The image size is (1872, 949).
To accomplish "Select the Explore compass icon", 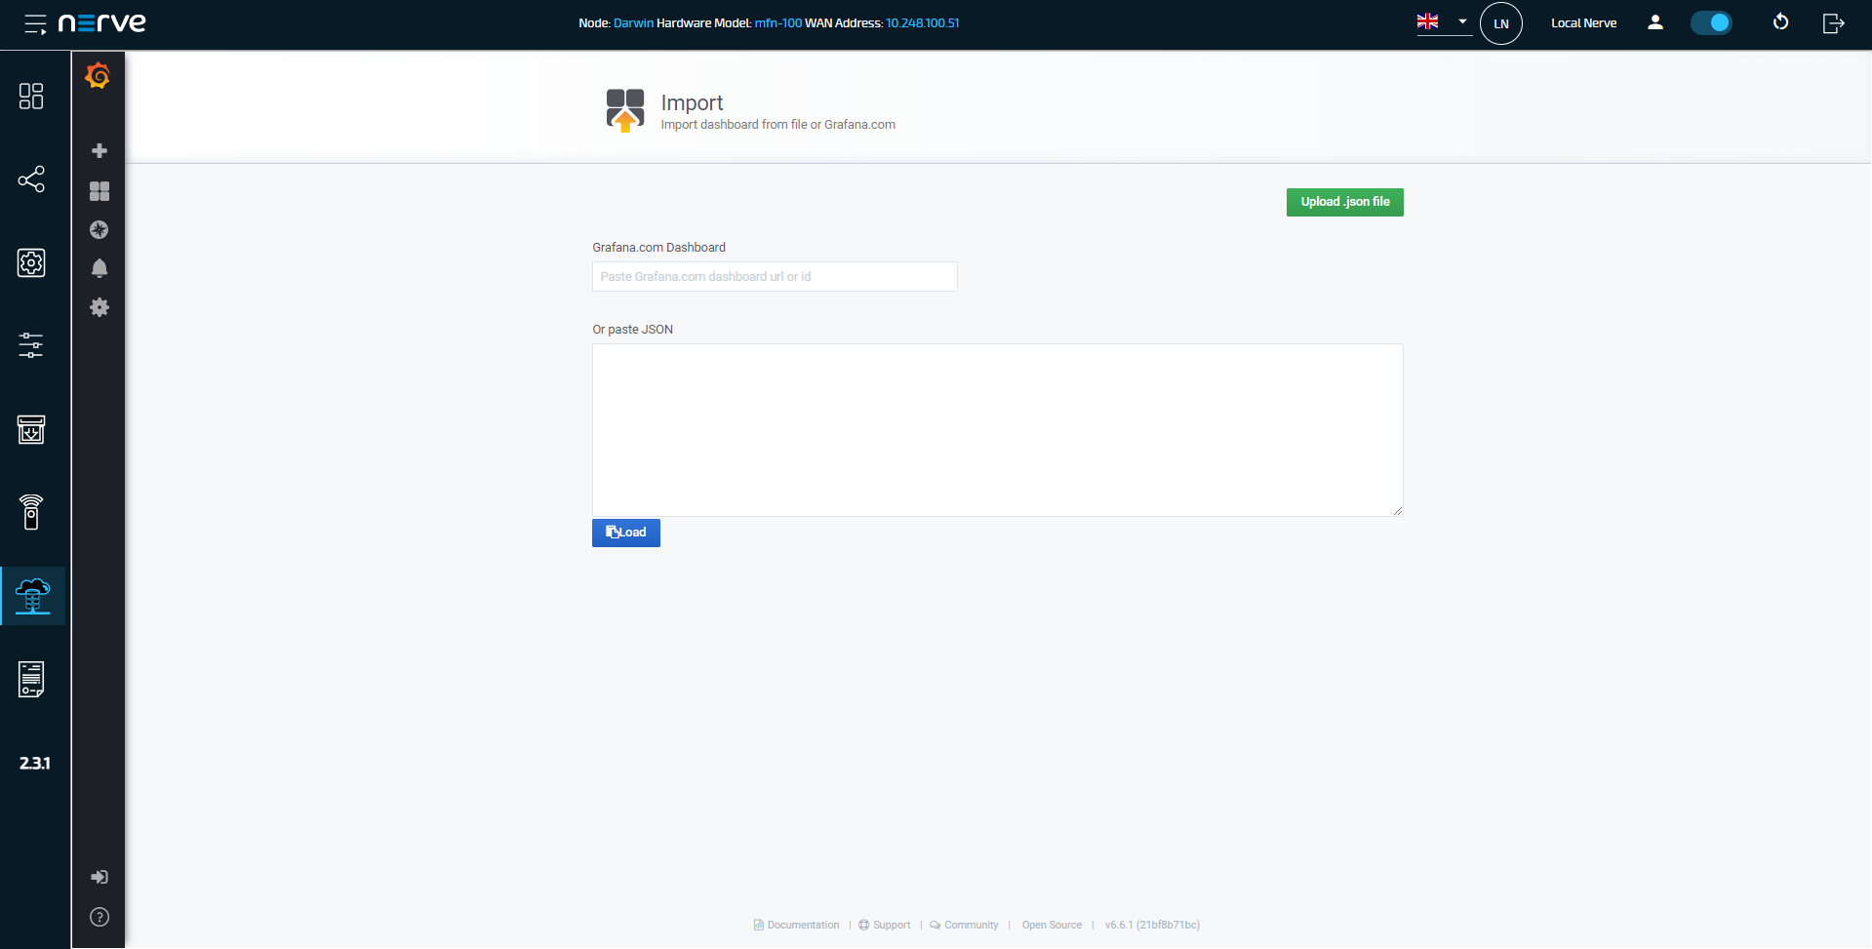I will coord(99,230).
